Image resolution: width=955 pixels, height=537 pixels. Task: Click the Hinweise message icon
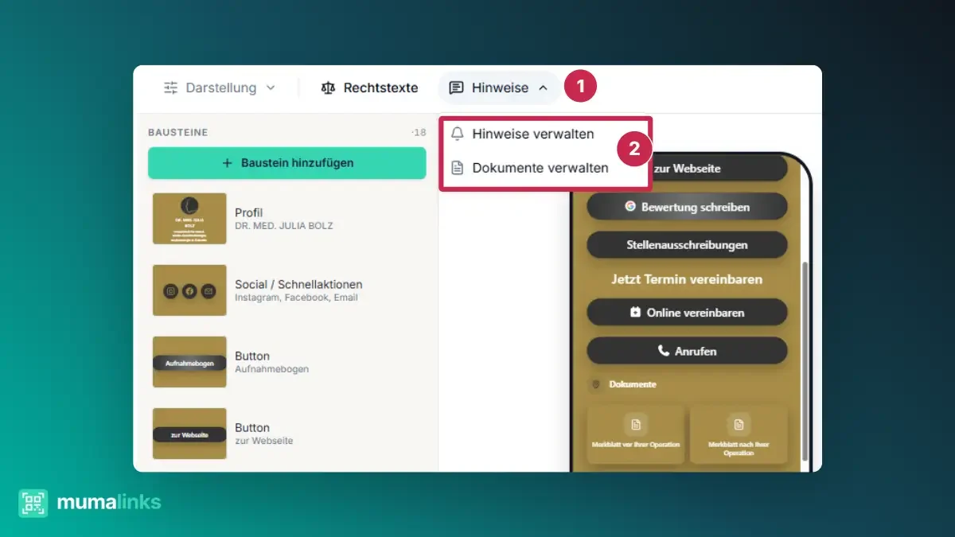[456, 88]
